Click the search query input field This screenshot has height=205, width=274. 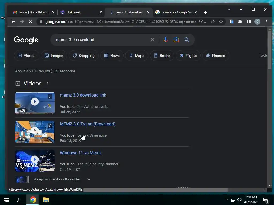tap(101, 40)
